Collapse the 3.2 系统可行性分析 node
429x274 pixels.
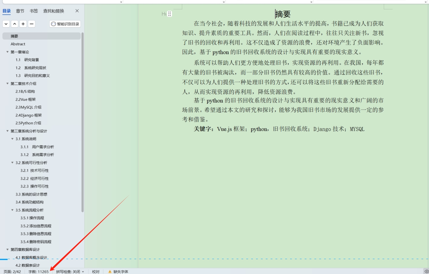12,163
